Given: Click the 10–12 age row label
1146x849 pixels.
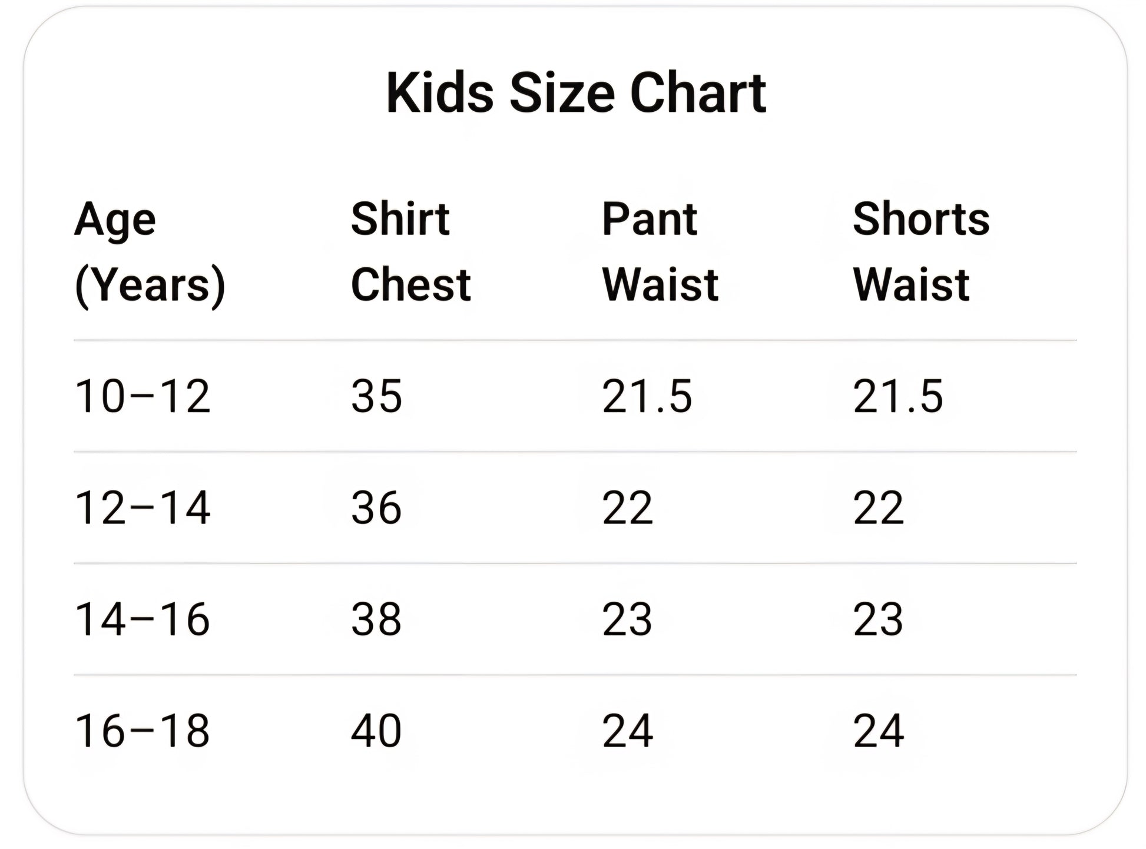Looking at the screenshot, I should [x=143, y=396].
